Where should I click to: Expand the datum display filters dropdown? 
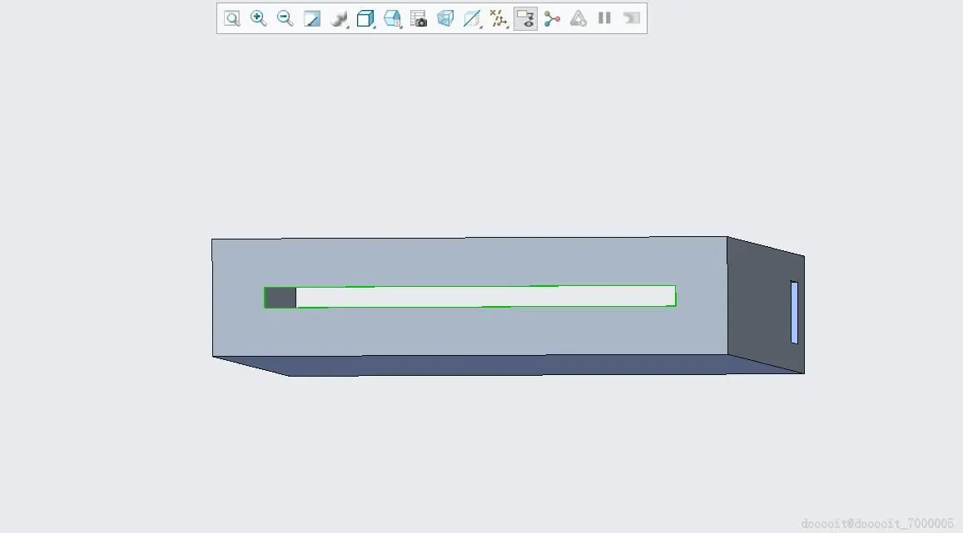499,18
